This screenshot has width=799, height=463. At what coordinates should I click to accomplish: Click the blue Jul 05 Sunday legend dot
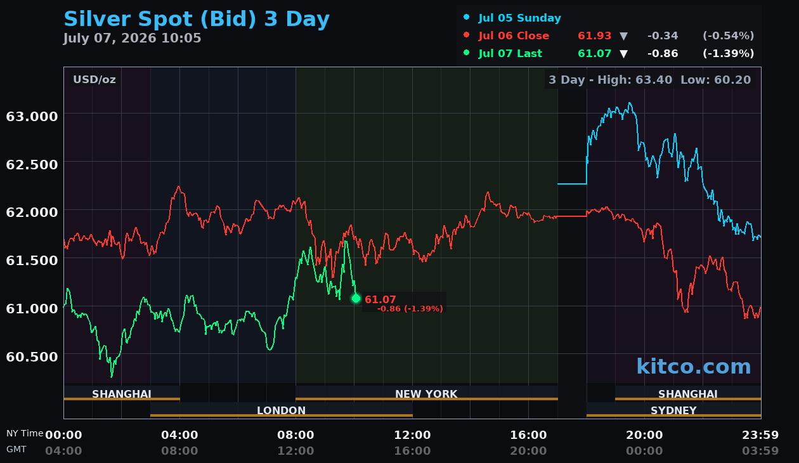pos(467,18)
